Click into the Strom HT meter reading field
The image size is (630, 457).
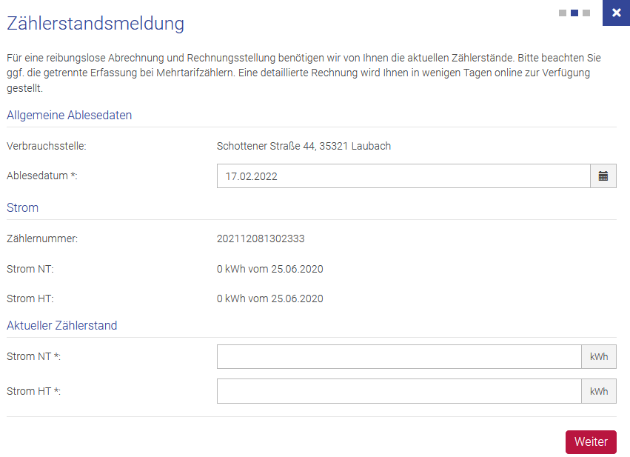(399, 391)
